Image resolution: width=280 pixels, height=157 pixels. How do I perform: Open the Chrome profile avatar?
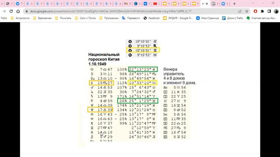[276, 11]
